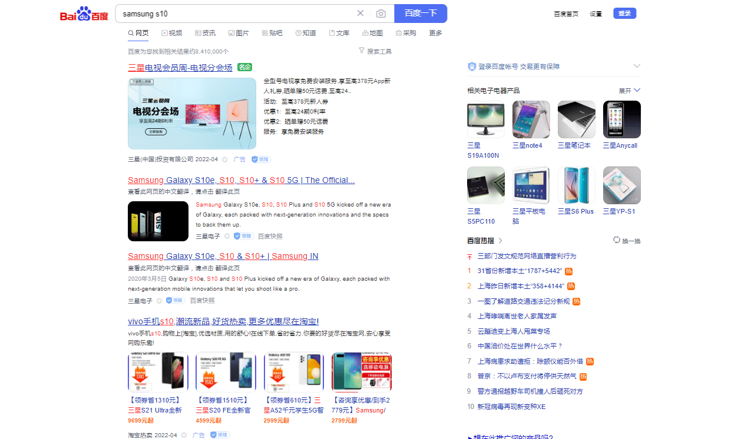Open the 采购 tab
741x439 pixels.
[406, 33]
